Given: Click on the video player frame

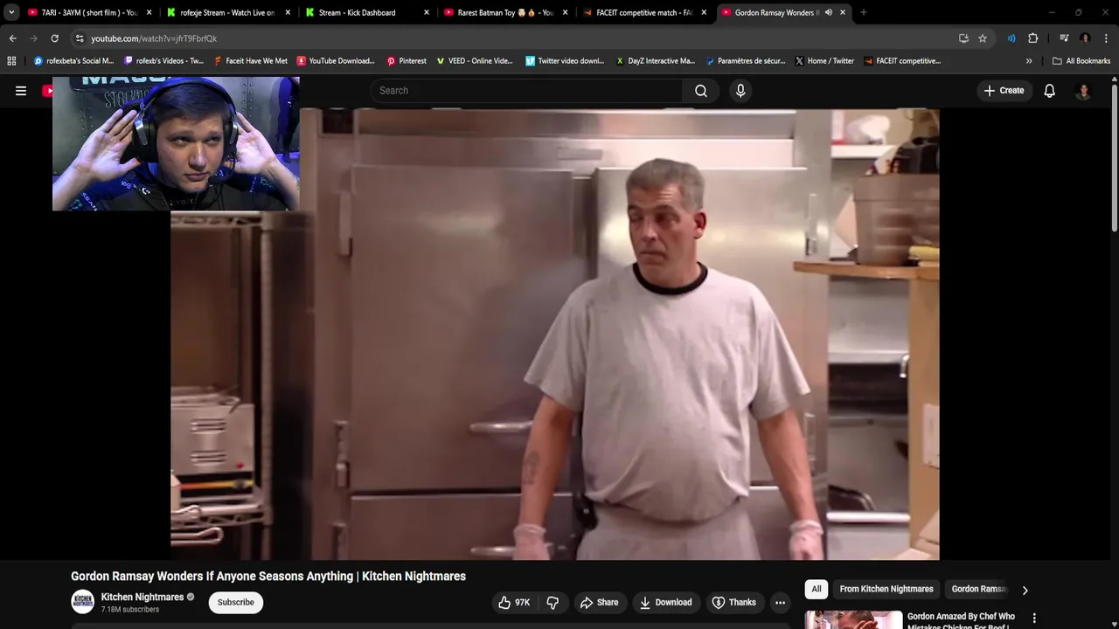Looking at the screenshot, I should 555,334.
